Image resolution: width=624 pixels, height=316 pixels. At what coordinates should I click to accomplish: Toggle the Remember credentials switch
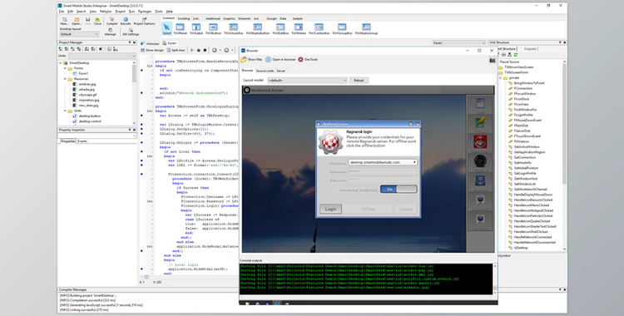click(399, 189)
